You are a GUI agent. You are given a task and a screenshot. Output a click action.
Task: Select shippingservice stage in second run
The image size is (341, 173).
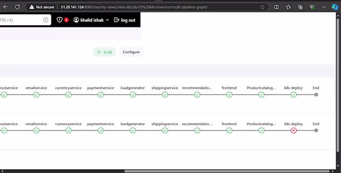click(x=165, y=130)
